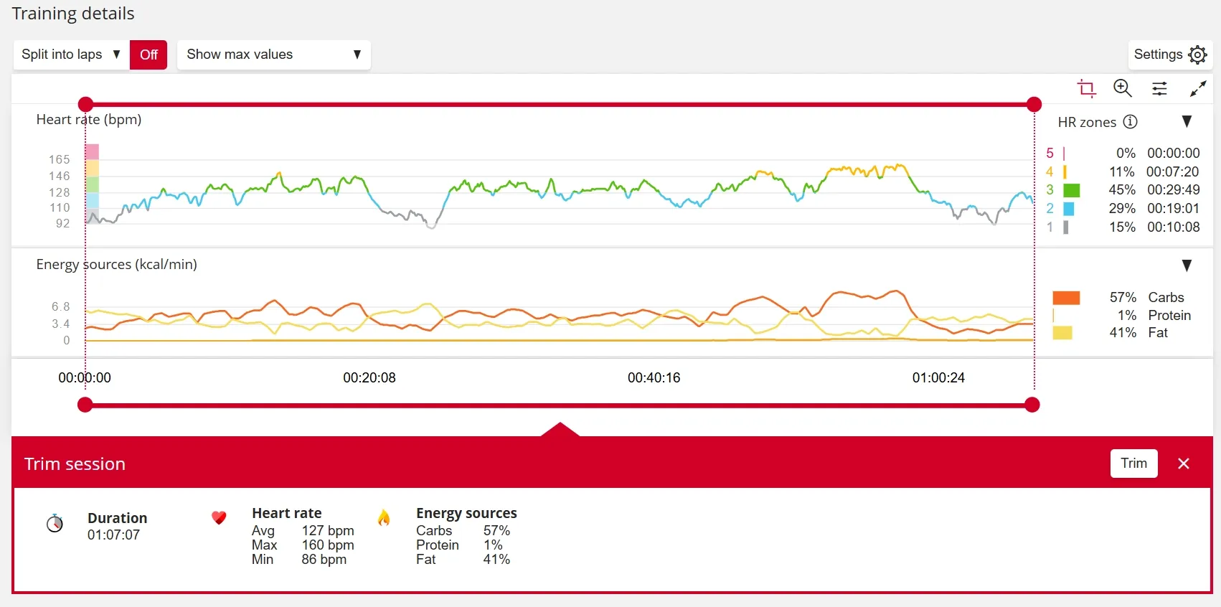Click the orange Carbs legend swatch
The width and height of the screenshot is (1221, 607).
click(1066, 298)
